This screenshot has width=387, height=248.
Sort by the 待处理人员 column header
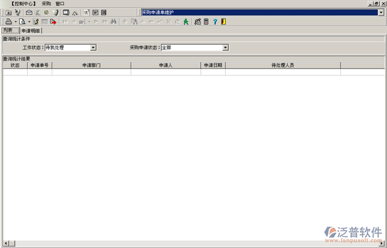[283, 65]
